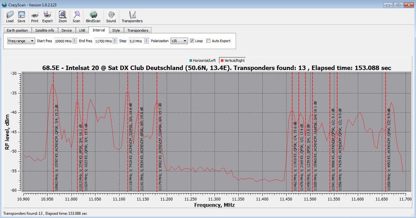Print the spectrum chart
Image resolution: width=416 pixels, height=218 pixels.
35,16
